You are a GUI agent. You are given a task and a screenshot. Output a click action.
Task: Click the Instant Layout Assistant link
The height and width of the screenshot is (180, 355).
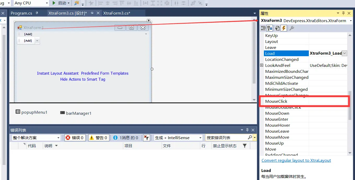coord(58,73)
